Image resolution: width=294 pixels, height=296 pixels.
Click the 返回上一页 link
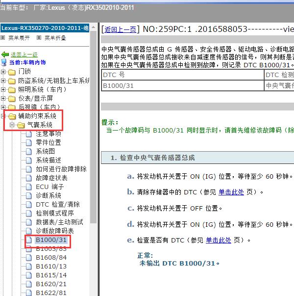(x=120, y=29)
